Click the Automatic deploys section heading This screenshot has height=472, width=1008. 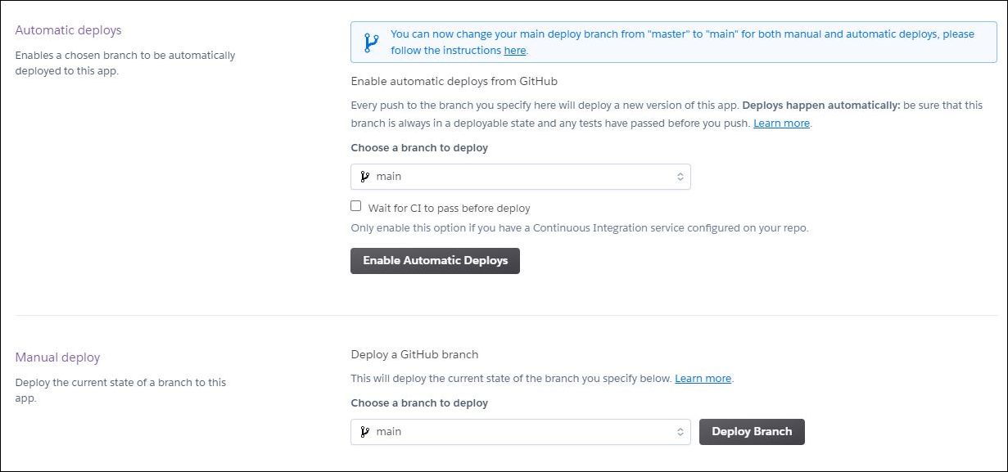click(69, 30)
